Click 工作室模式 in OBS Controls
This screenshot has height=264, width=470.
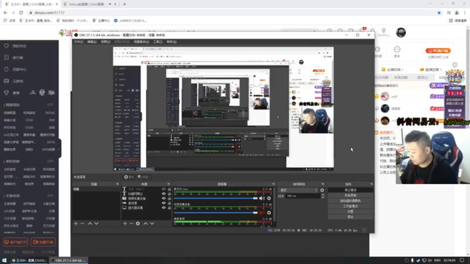tap(350, 207)
